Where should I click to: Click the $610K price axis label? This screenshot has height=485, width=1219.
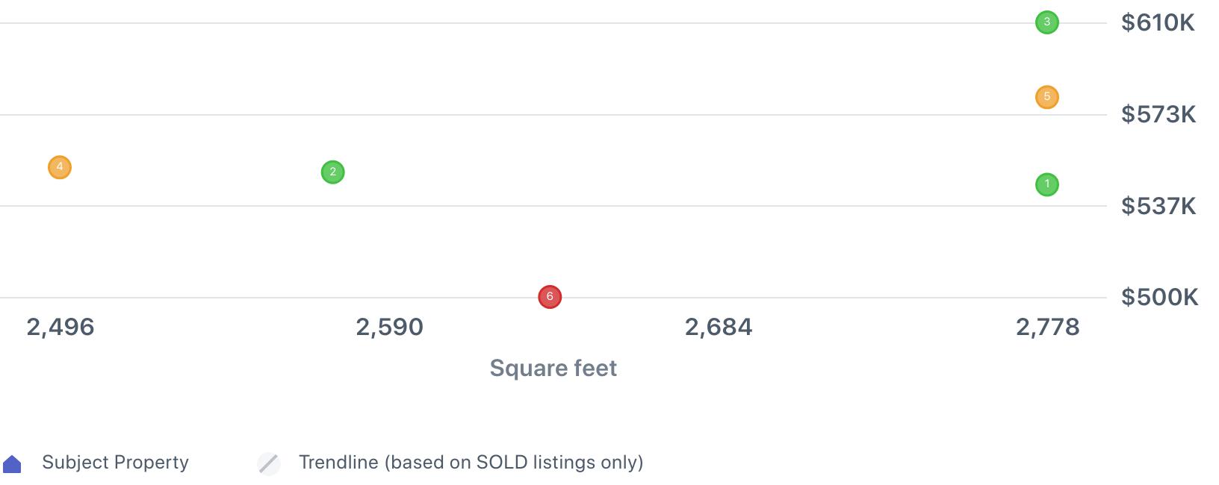(x=1158, y=23)
